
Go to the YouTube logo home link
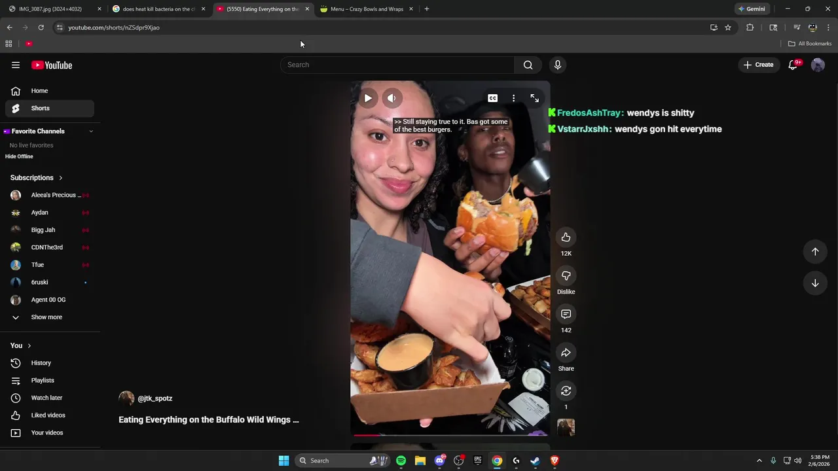pyautogui.click(x=52, y=65)
